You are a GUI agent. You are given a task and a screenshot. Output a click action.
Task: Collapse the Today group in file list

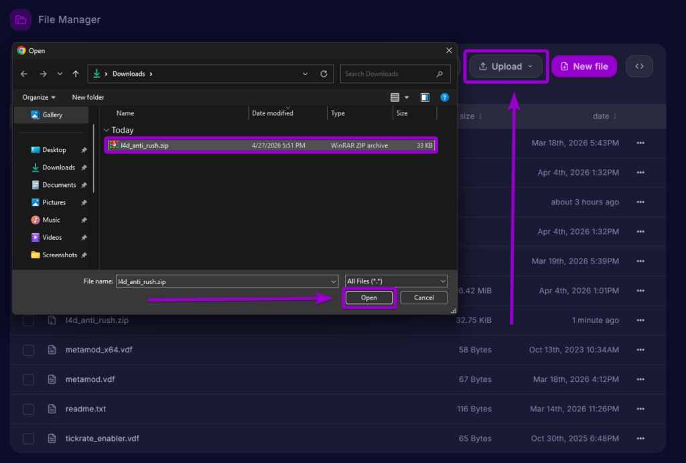click(106, 129)
